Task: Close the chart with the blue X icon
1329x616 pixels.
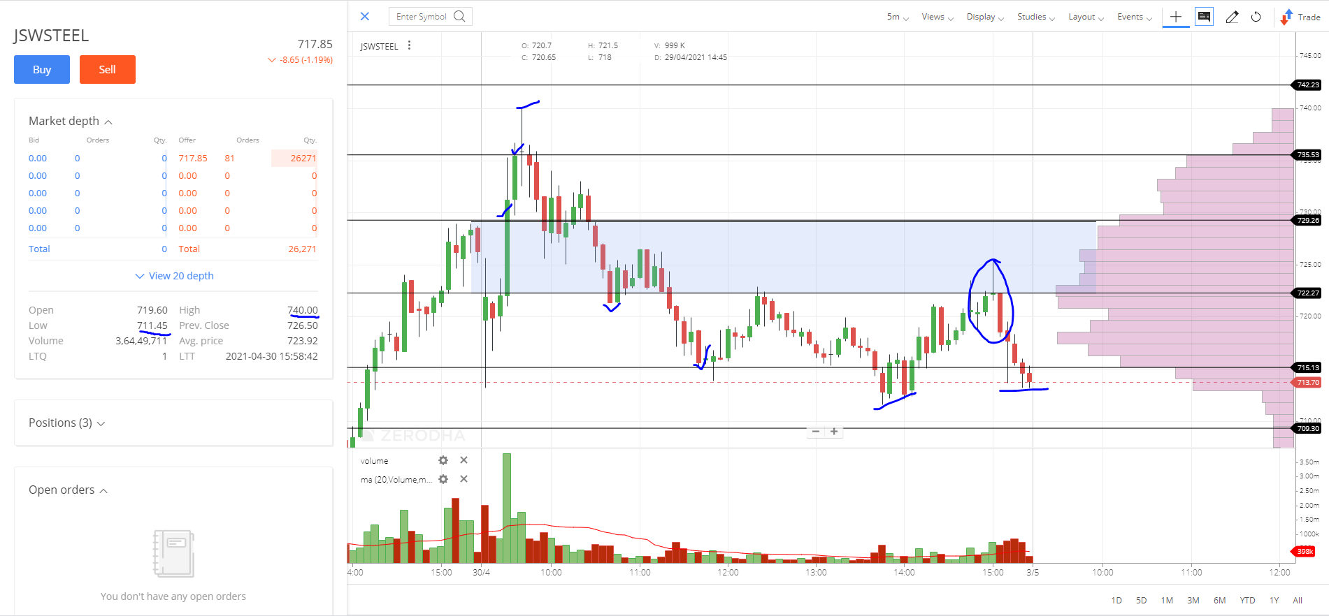Action: [364, 16]
